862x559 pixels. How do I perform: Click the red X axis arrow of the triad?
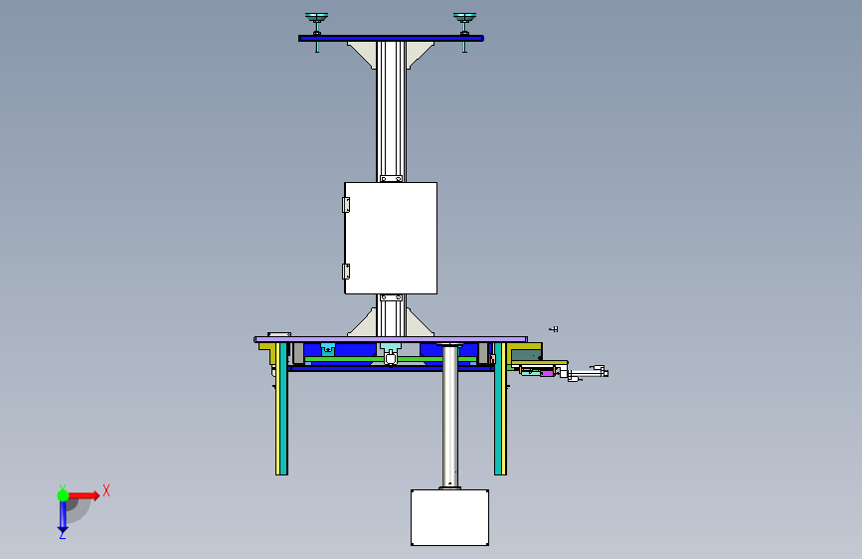click(x=84, y=495)
